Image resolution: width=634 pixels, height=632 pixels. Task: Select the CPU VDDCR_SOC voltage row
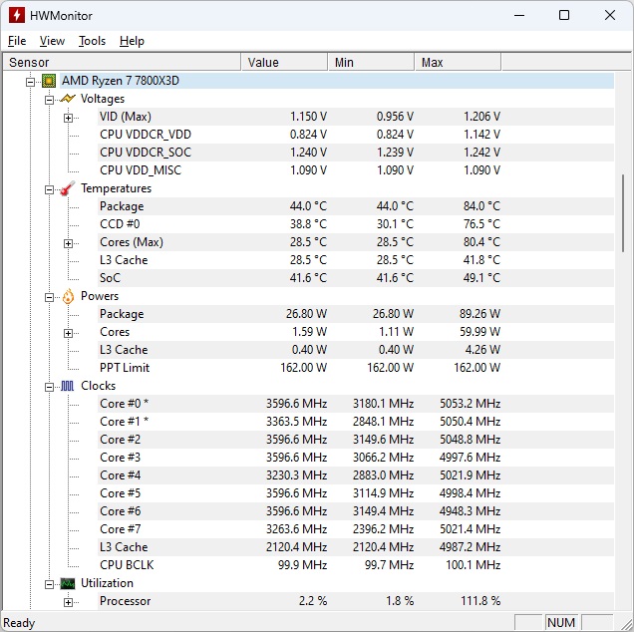pos(356,153)
